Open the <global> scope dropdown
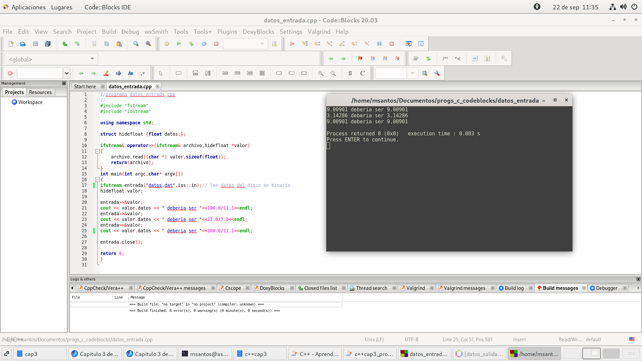This screenshot has width=642, height=361. click(x=92, y=59)
